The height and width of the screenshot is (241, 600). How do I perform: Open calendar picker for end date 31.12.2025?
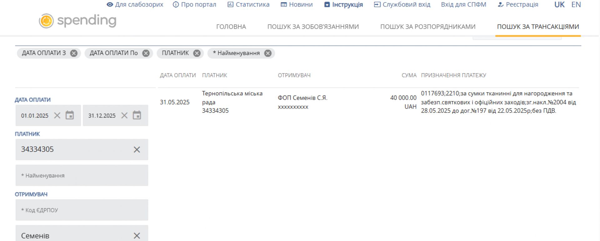tap(137, 115)
